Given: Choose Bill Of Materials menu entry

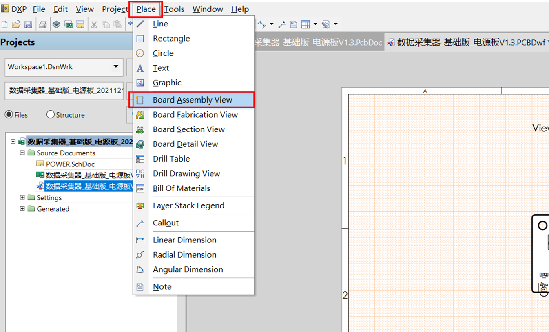Looking at the screenshot, I should [x=194, y=188].
